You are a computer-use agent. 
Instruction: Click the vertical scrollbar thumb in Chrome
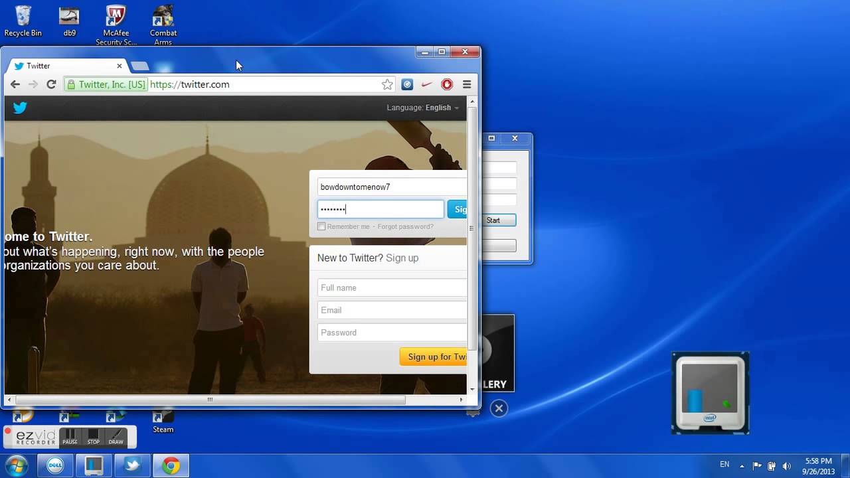coord(472,228)
